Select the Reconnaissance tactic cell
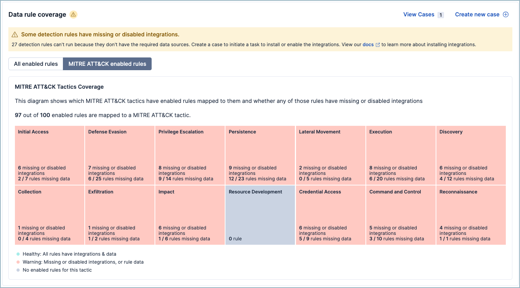 tap(471, 215)
